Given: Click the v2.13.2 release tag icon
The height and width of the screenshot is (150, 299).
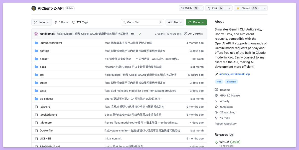Looking at the screenshot, I should [x=216, y=142].
